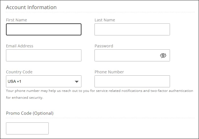Focus the First Name input field

(x=44, y=29)
